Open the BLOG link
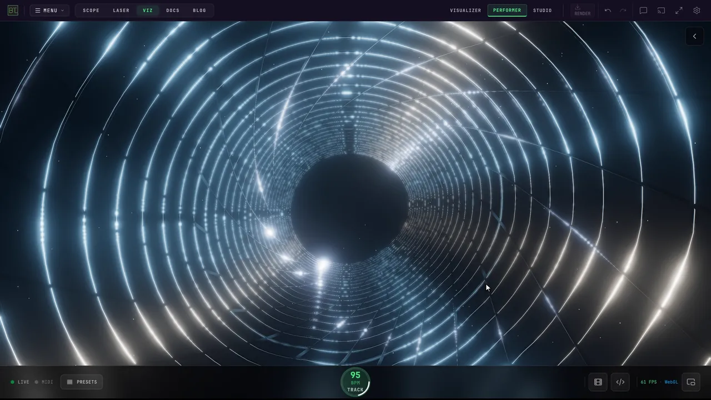Viewport: 711px width, 400px height. point(199,11)
